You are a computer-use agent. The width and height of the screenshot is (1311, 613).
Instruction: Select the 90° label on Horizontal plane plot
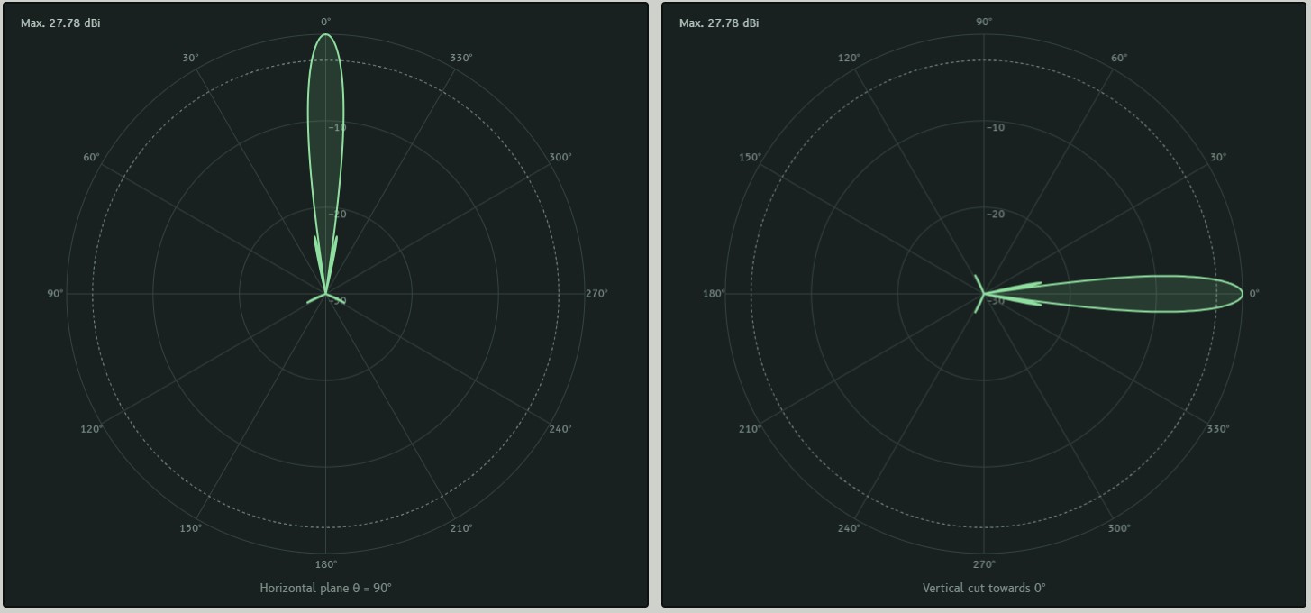[x=55, y=293]
